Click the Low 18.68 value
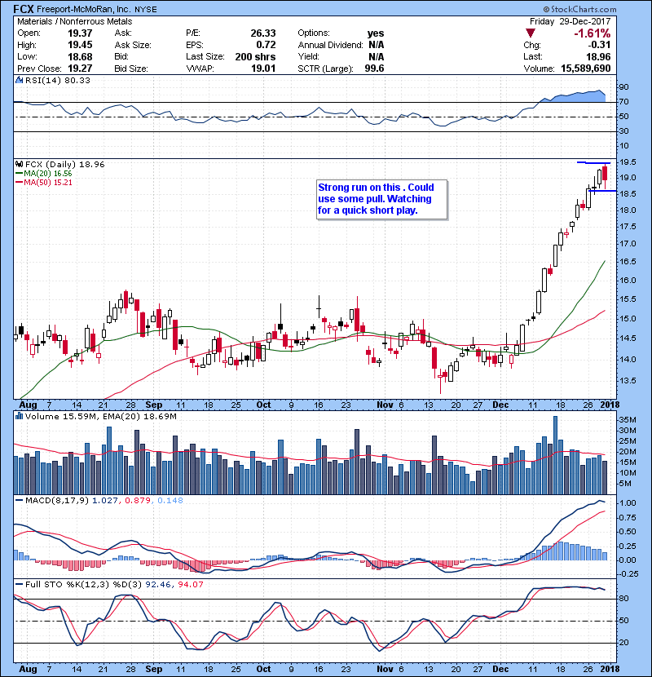 tap(80, 56)
